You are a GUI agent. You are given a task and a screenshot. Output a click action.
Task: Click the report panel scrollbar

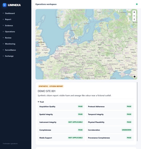137,112
